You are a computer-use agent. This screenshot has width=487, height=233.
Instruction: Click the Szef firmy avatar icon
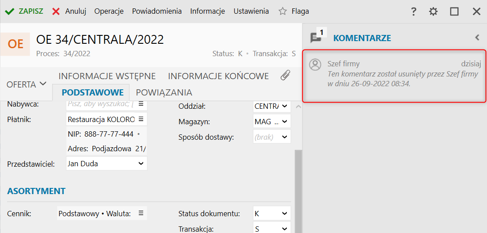[x=315, y=64]
